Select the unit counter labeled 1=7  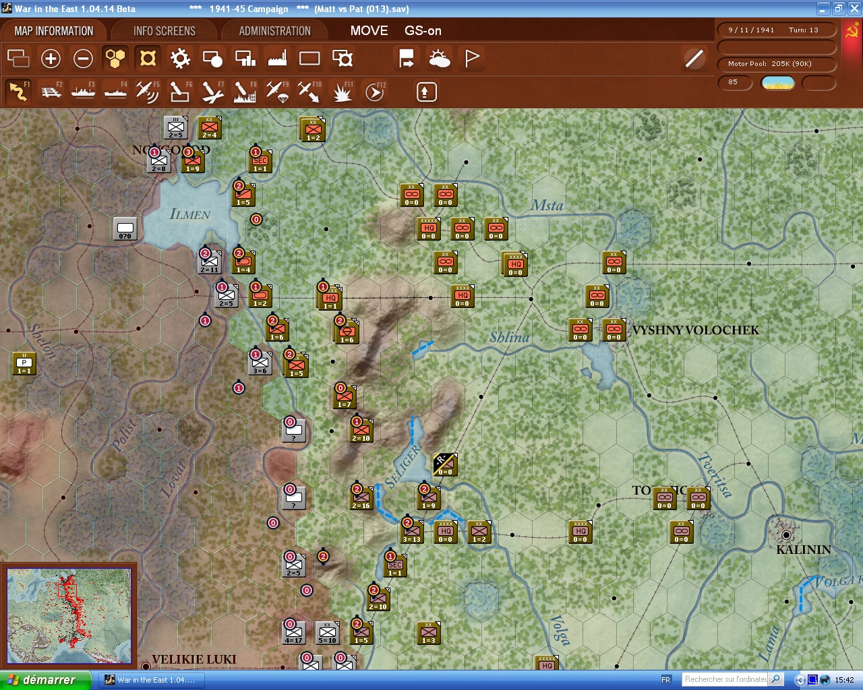tap(345, 397)
